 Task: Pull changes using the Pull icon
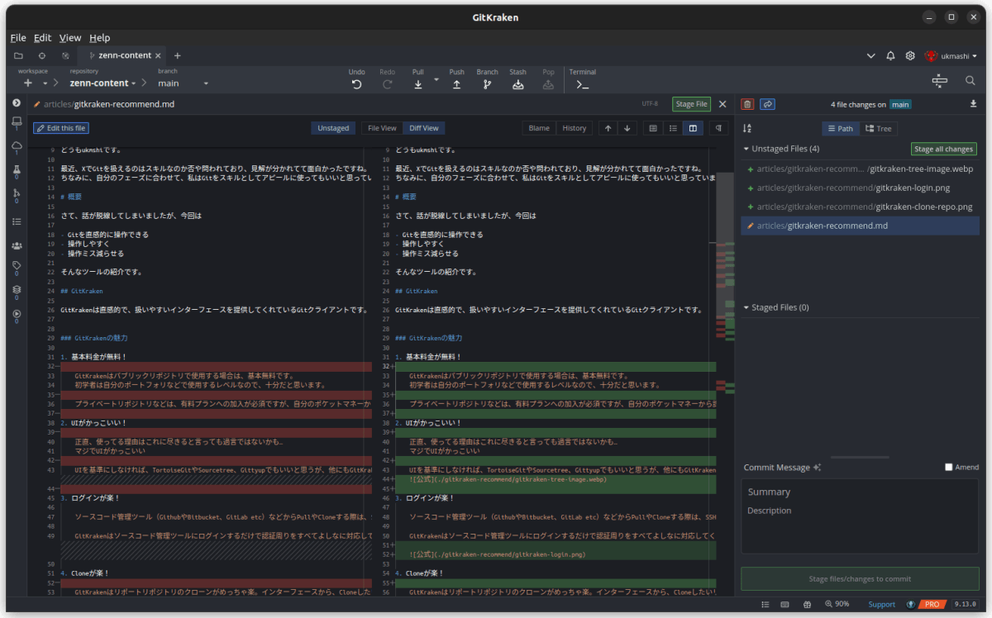(417, 83)
